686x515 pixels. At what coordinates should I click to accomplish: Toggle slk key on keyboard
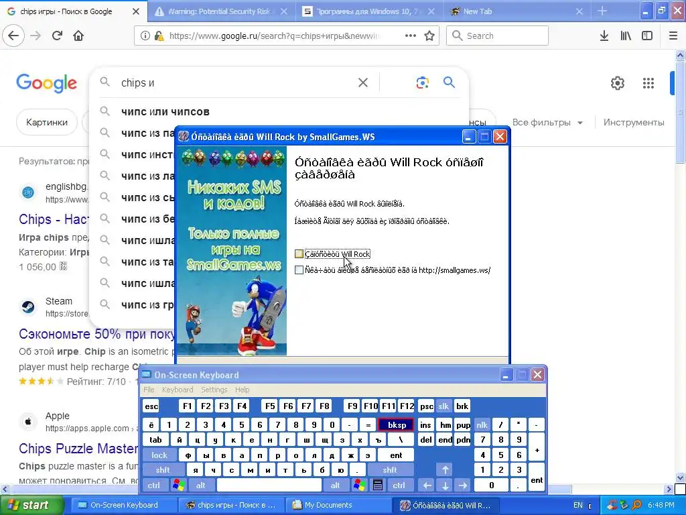click(x=443, y=406)
